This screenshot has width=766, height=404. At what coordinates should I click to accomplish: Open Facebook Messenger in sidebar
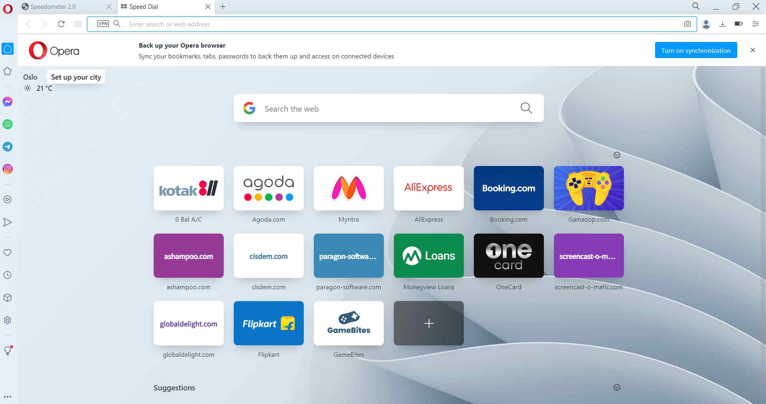pyautogui.click(x=8, y=102)
